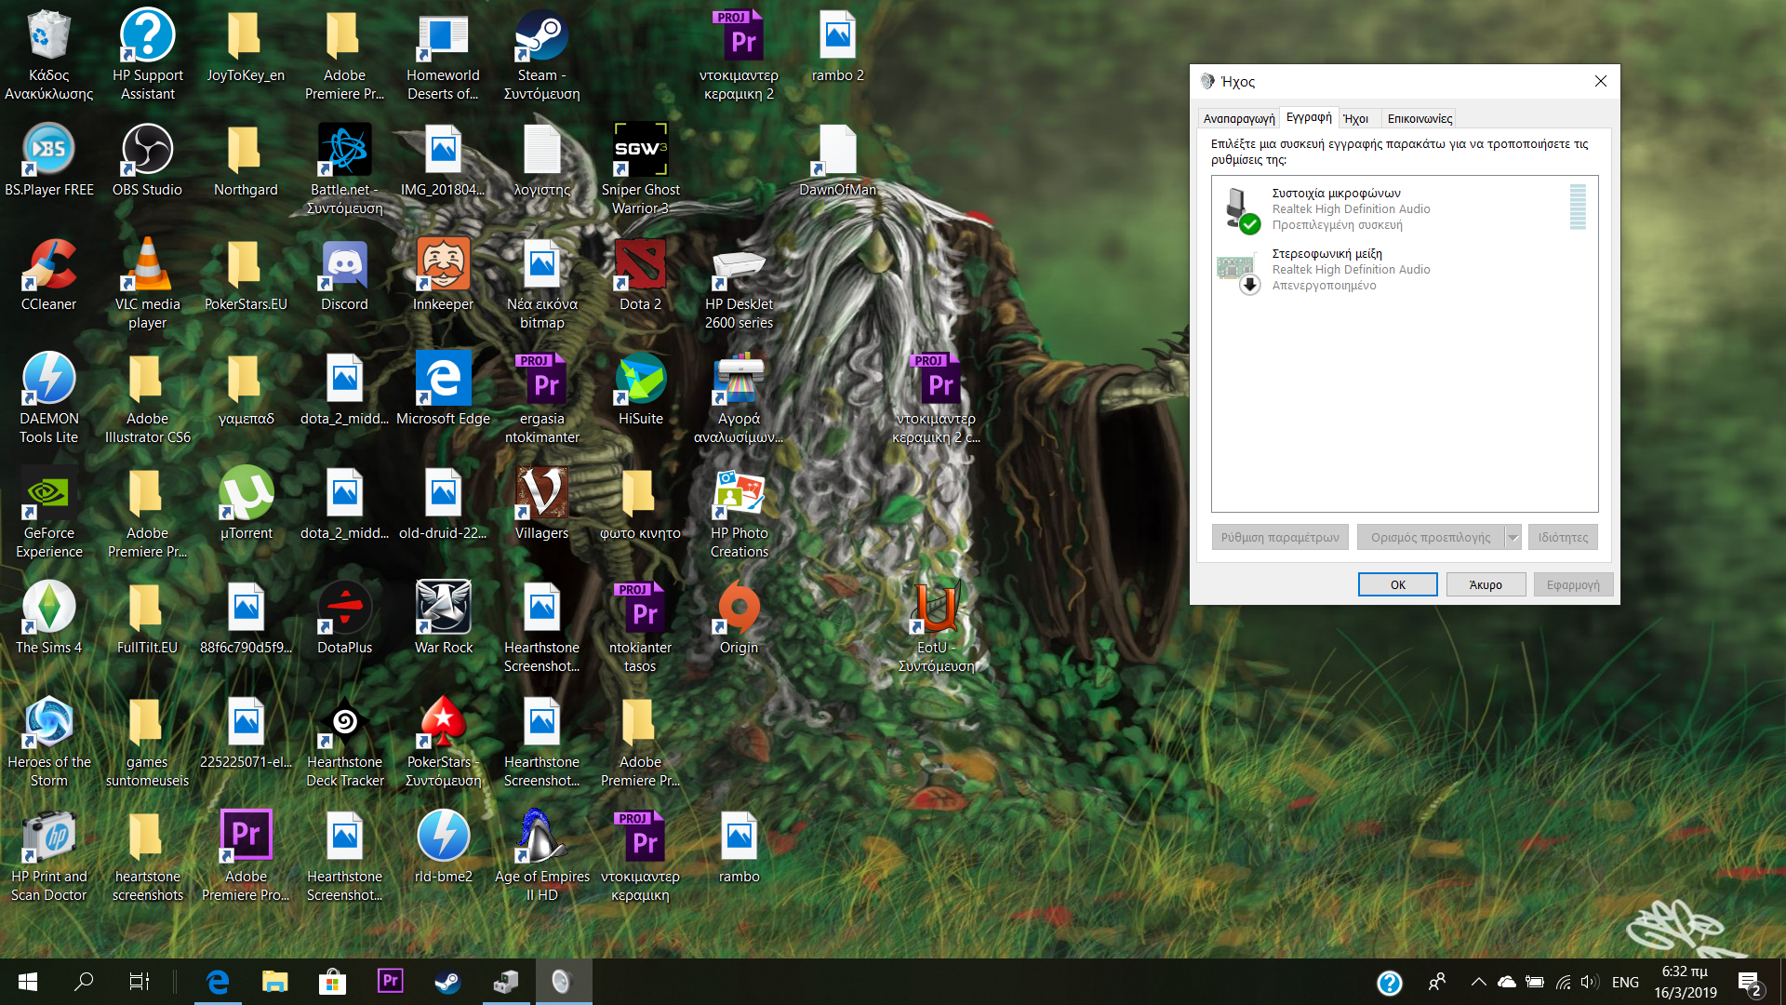Select the CCleaner desktop icon
1786x1005 pixels.
pos(48,275)
